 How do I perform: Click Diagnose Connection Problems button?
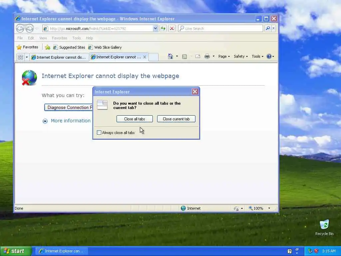pos(69,107)
